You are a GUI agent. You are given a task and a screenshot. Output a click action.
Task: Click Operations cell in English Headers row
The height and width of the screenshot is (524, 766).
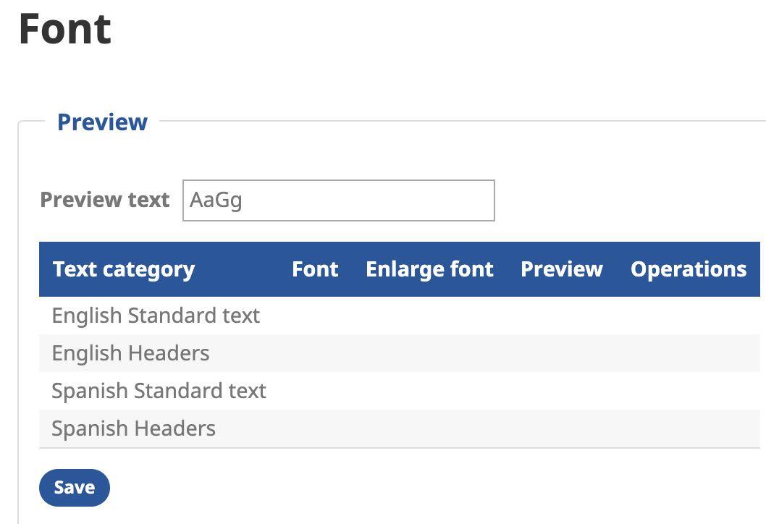(x=688, y=353)
